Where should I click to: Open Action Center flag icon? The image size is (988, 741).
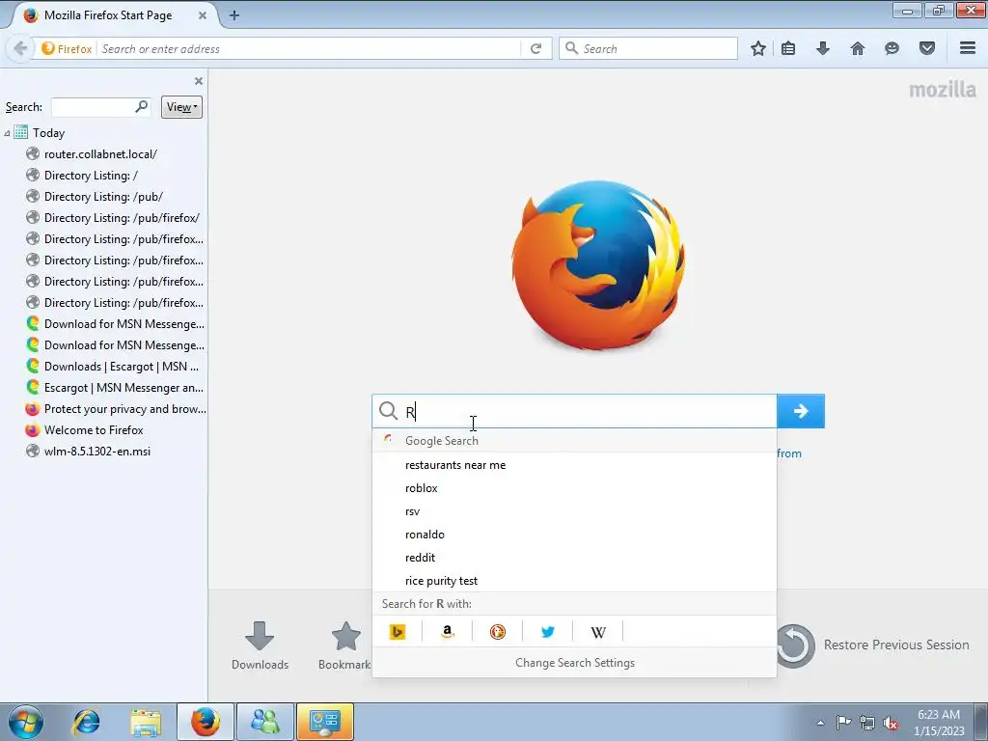843,723
